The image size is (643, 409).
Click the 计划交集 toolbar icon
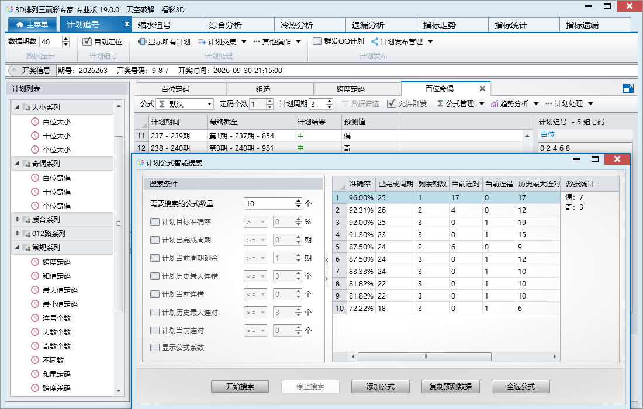click(x=202, y=41)
